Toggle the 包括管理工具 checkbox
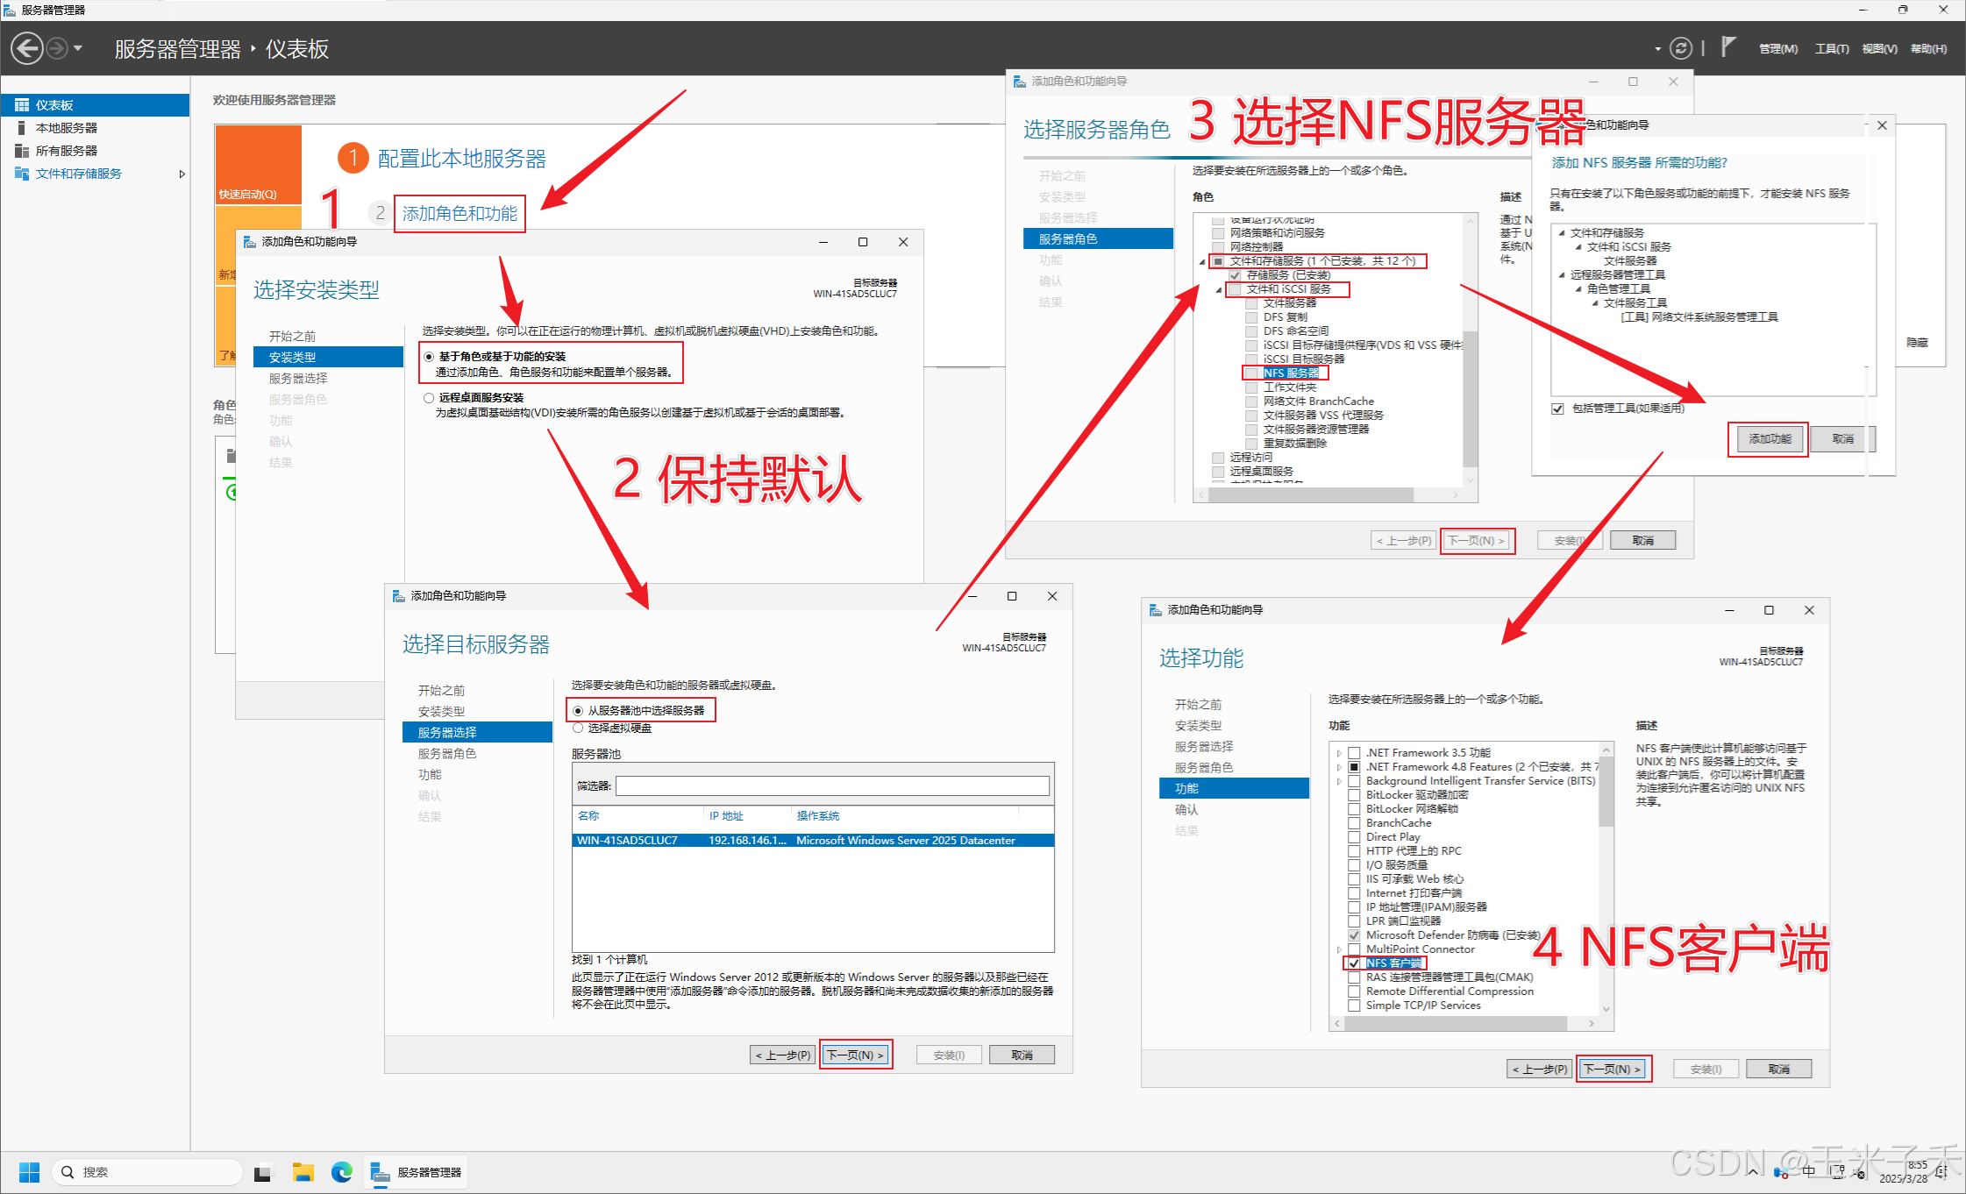Viewport: 1966px width, 1194px height. coord(1557,409)
